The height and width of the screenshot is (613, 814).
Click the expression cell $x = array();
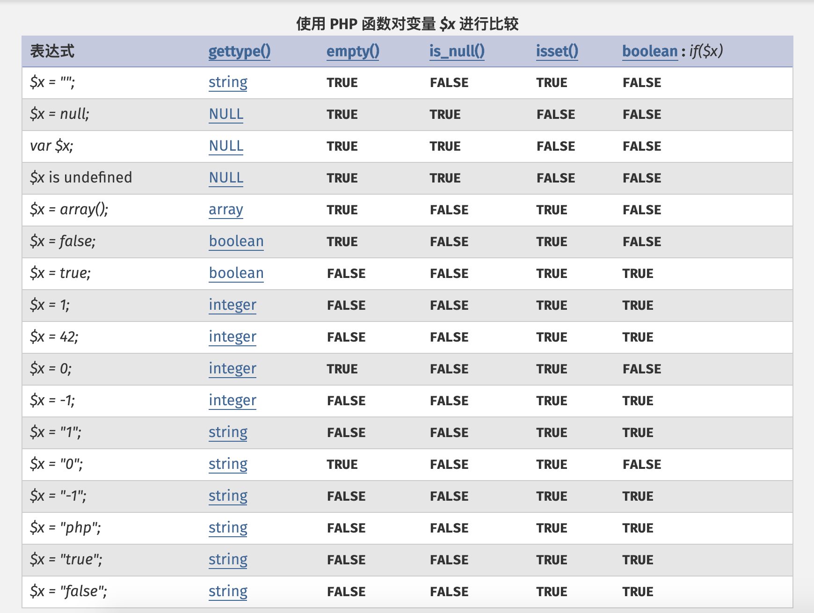coord(69,210)
